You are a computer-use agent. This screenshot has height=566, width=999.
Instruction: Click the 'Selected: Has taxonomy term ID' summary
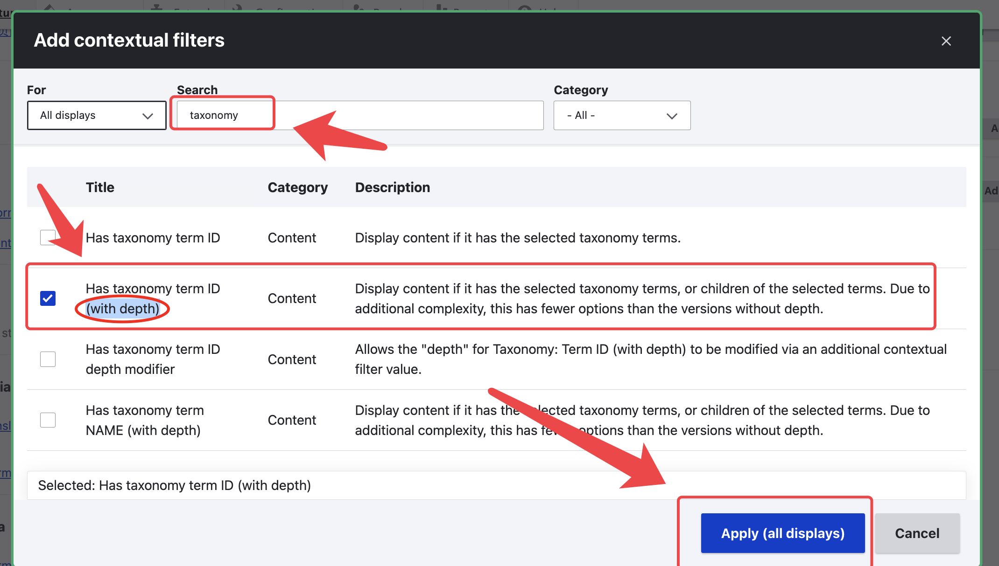[174, 485]
